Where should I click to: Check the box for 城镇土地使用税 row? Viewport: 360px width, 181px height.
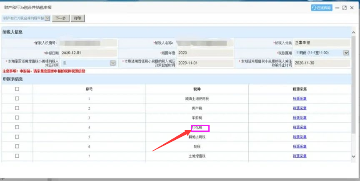(17, 98)
